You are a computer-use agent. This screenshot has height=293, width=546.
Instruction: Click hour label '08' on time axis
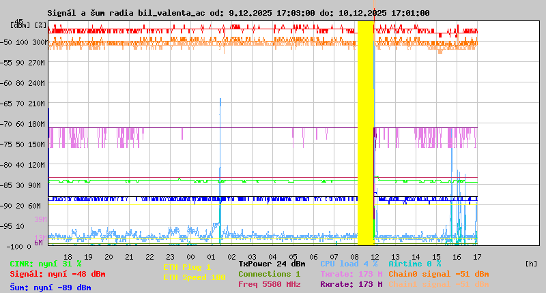pyautogui.click(x=354, y=257)
